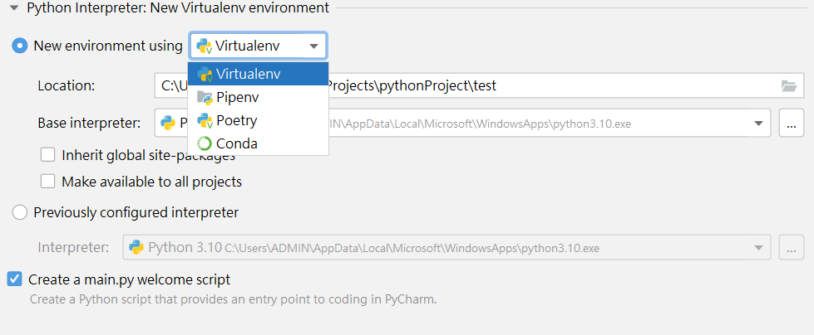
Task: Collapse the Python Interpreter section triangle
Action: (14, 7)
